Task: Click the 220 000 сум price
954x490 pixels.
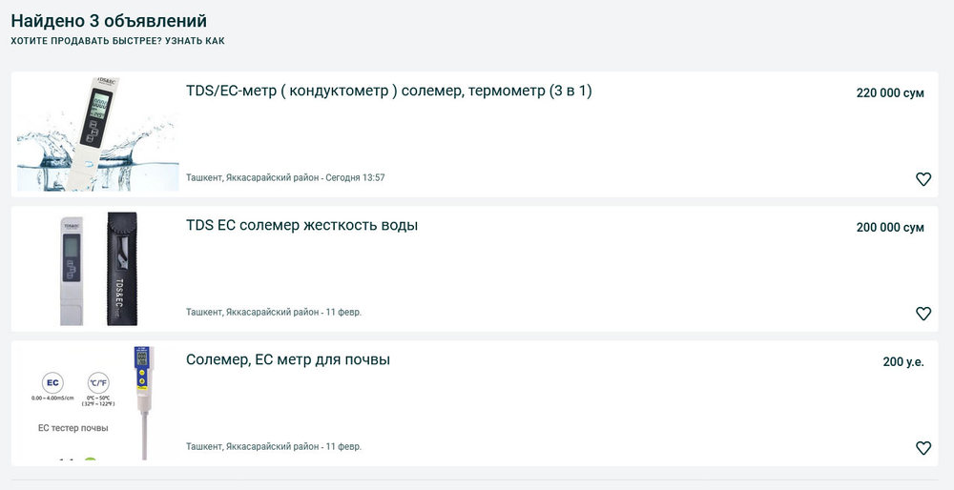Action: point(889,93)
